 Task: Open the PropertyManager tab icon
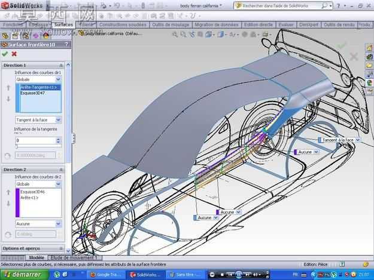[x=16, y=36]
